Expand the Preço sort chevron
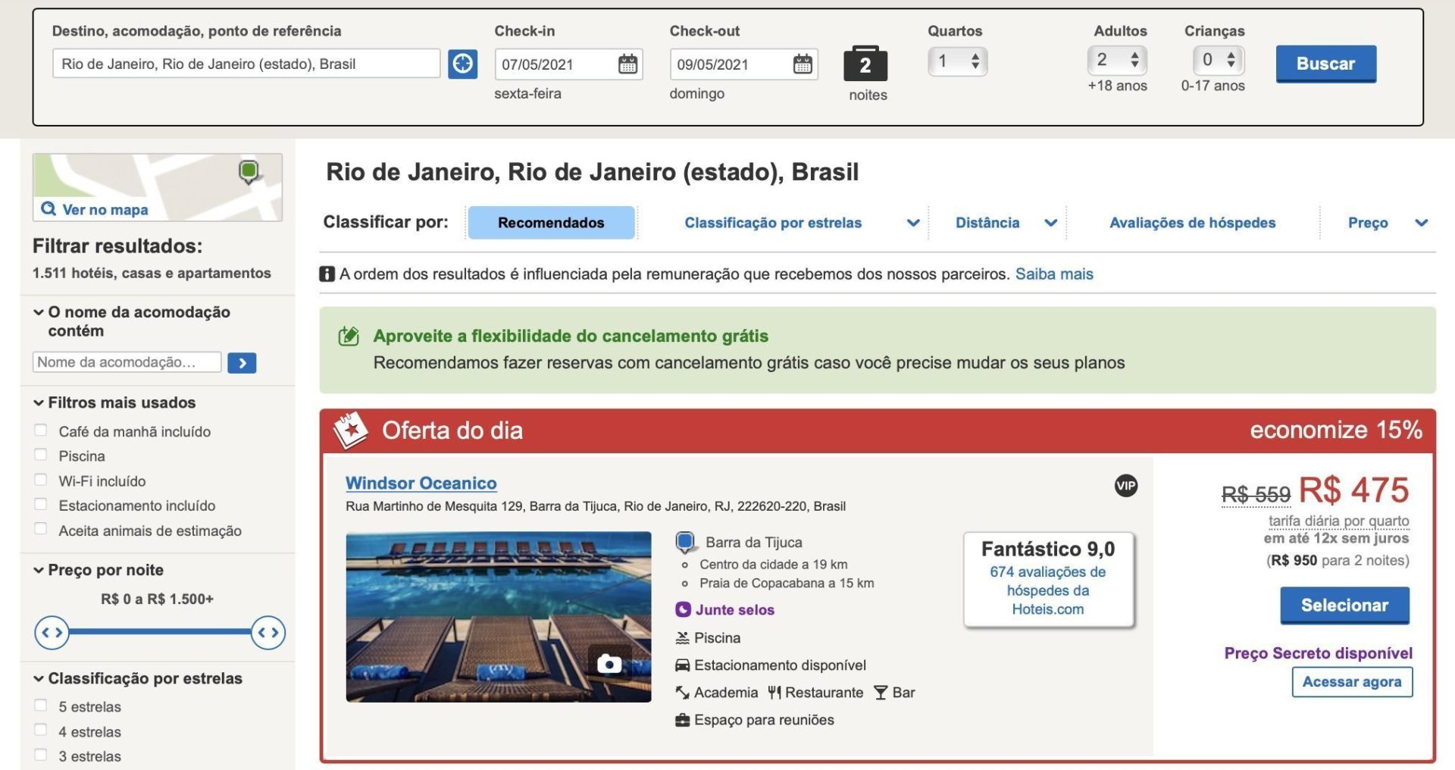The height and width of the screenshot is (770, 1455). (x=1422, y=223)
